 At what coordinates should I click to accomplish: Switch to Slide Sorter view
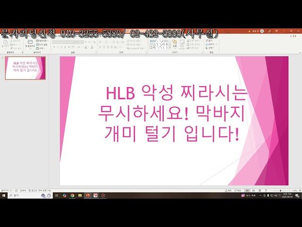click(x=253, y=191)
